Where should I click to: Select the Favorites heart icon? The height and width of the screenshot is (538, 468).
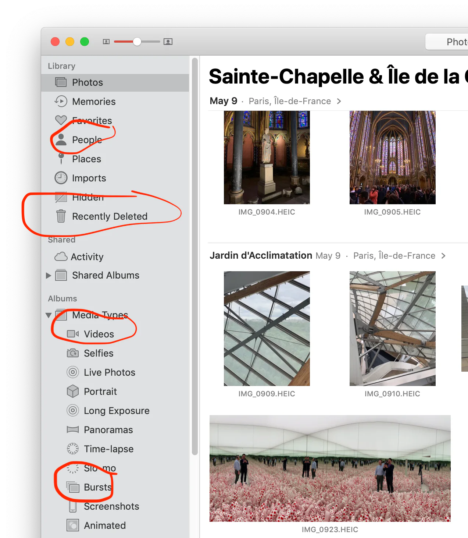click(61, 120)
